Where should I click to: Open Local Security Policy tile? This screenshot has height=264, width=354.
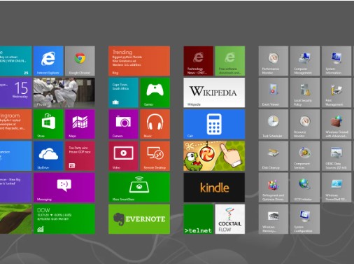pyautogui.click(x=305, y=92)
